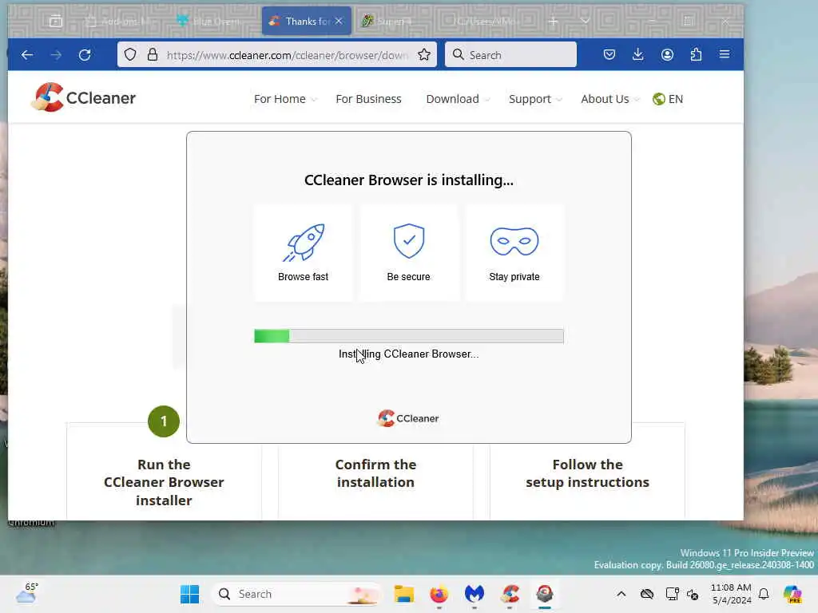Image resolution: width=818 pixels, height=613 pixels.
Task: Open CCleaner from the taskbar
Action: coord(510,594)
